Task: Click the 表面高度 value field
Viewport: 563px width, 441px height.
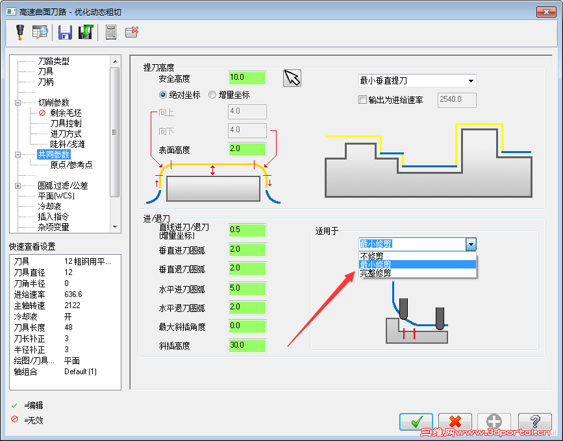Action: click(x=247, y=149)
